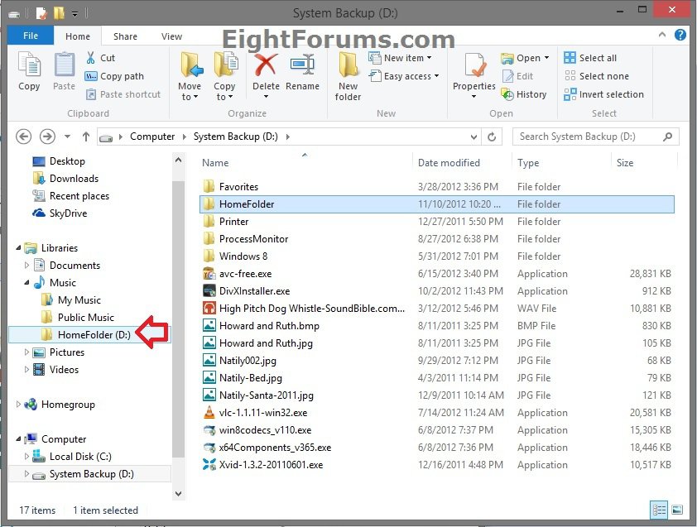Collapse the Music library tree node

coord(27,283)
